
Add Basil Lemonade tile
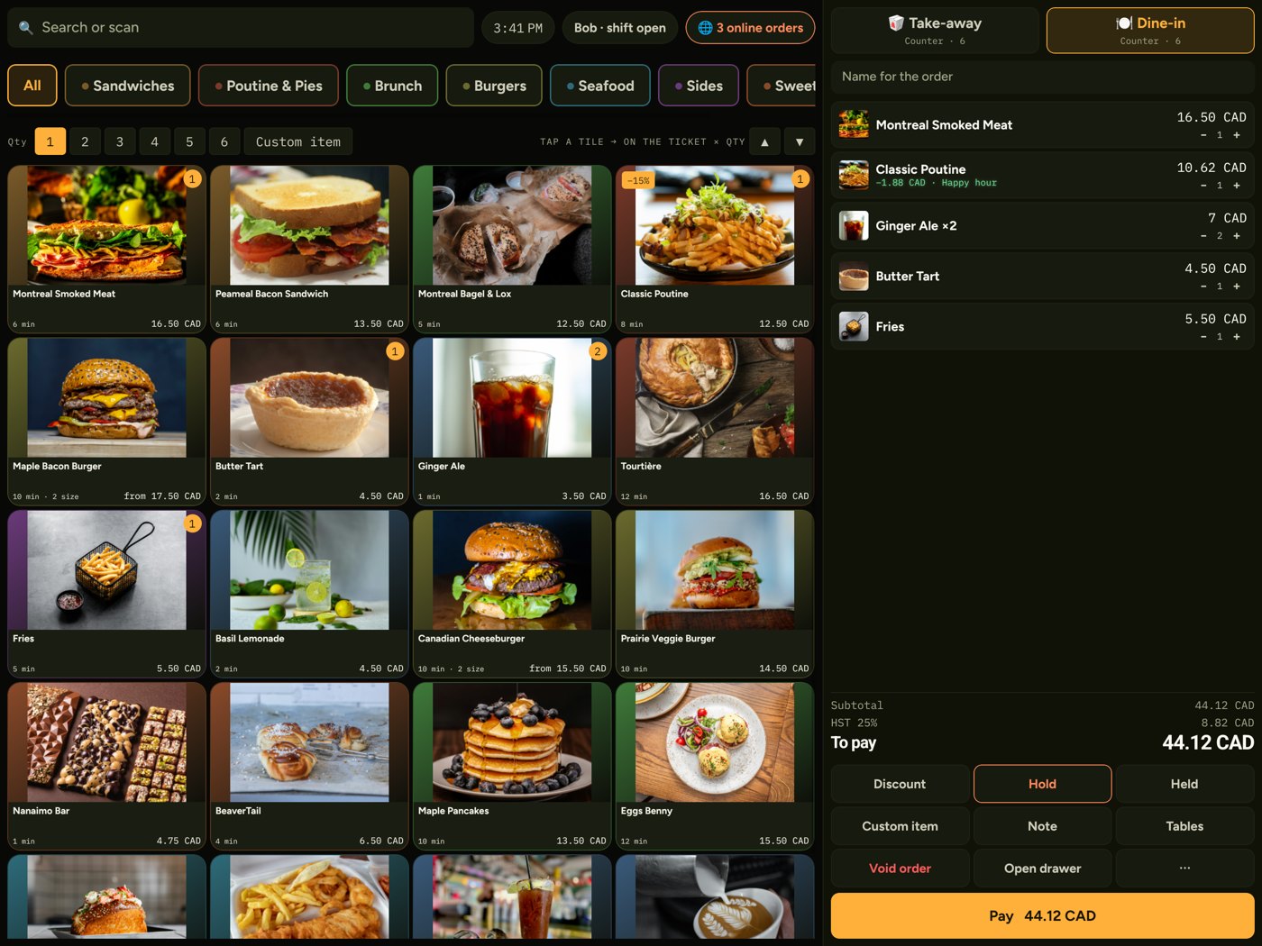tap(309, 594)
